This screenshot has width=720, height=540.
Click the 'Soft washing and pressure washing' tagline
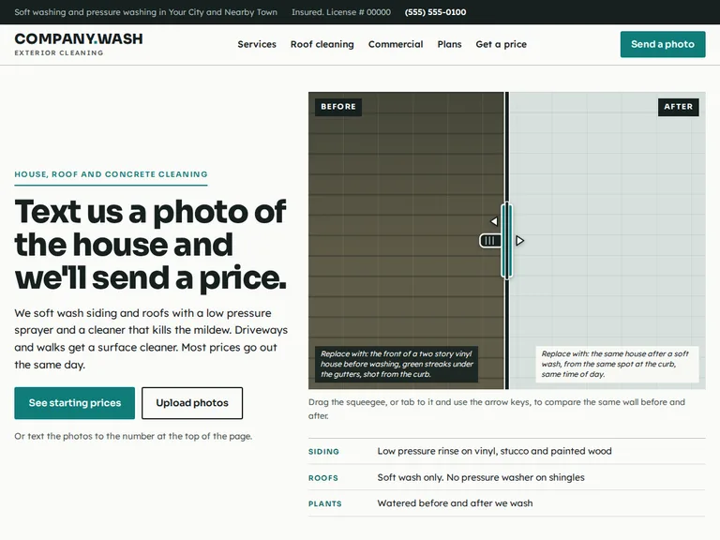pos(145,12)
